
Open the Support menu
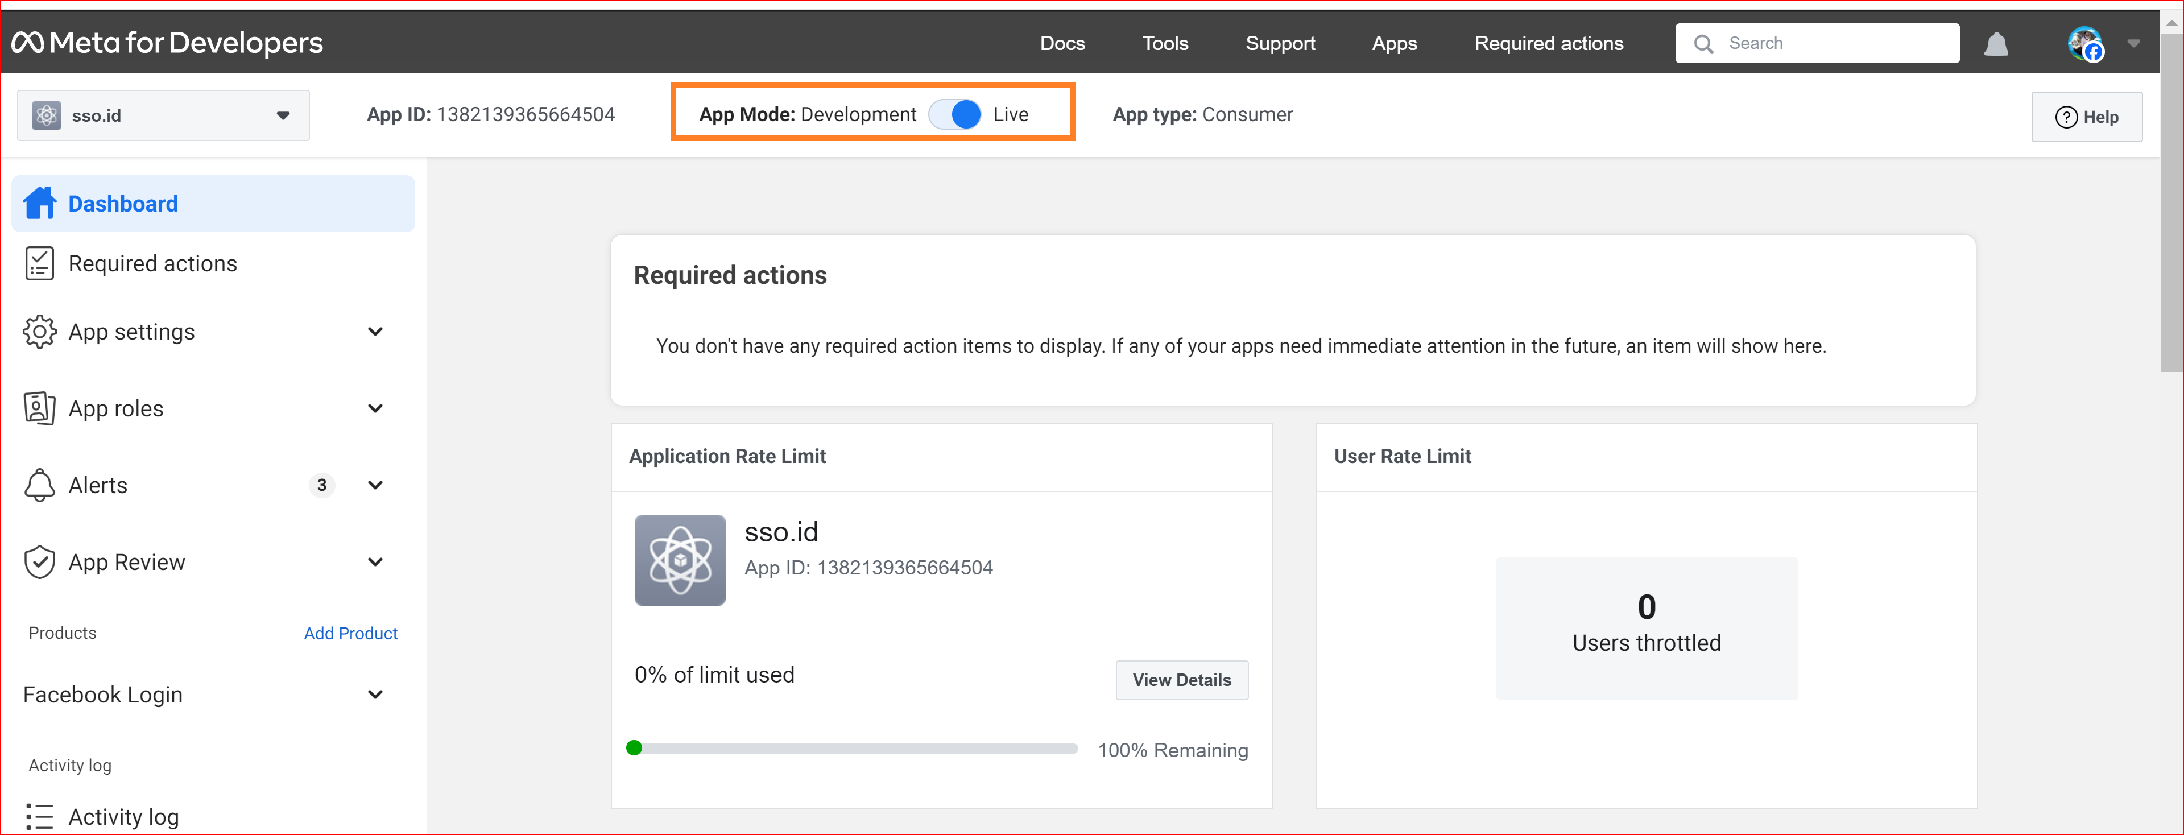pos(1280,43)
